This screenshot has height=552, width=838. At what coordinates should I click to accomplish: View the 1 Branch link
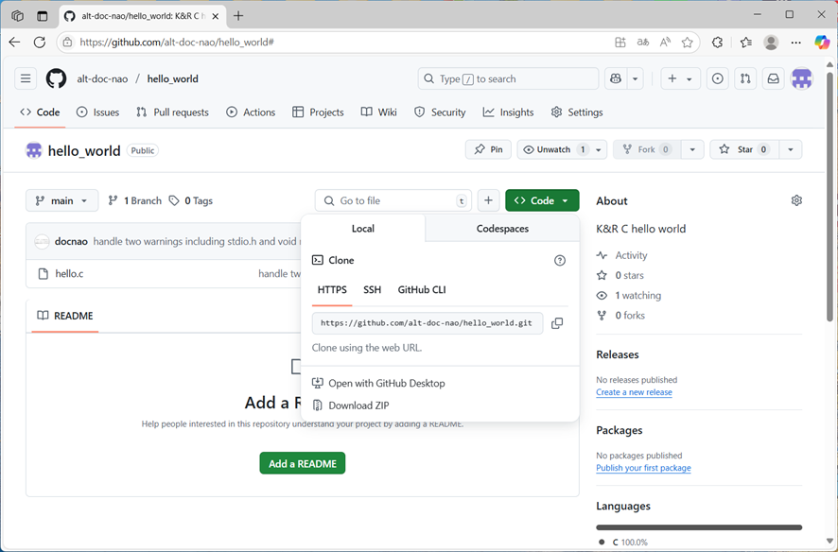point(134,200)
